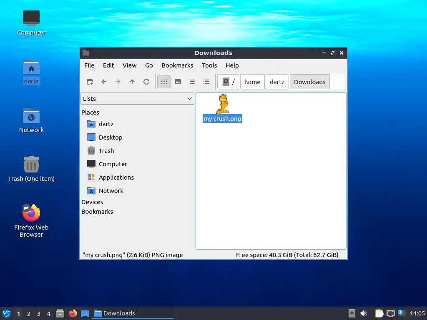Open the View menu
This screenshot has width=427, height=320.
click(129, 65)
